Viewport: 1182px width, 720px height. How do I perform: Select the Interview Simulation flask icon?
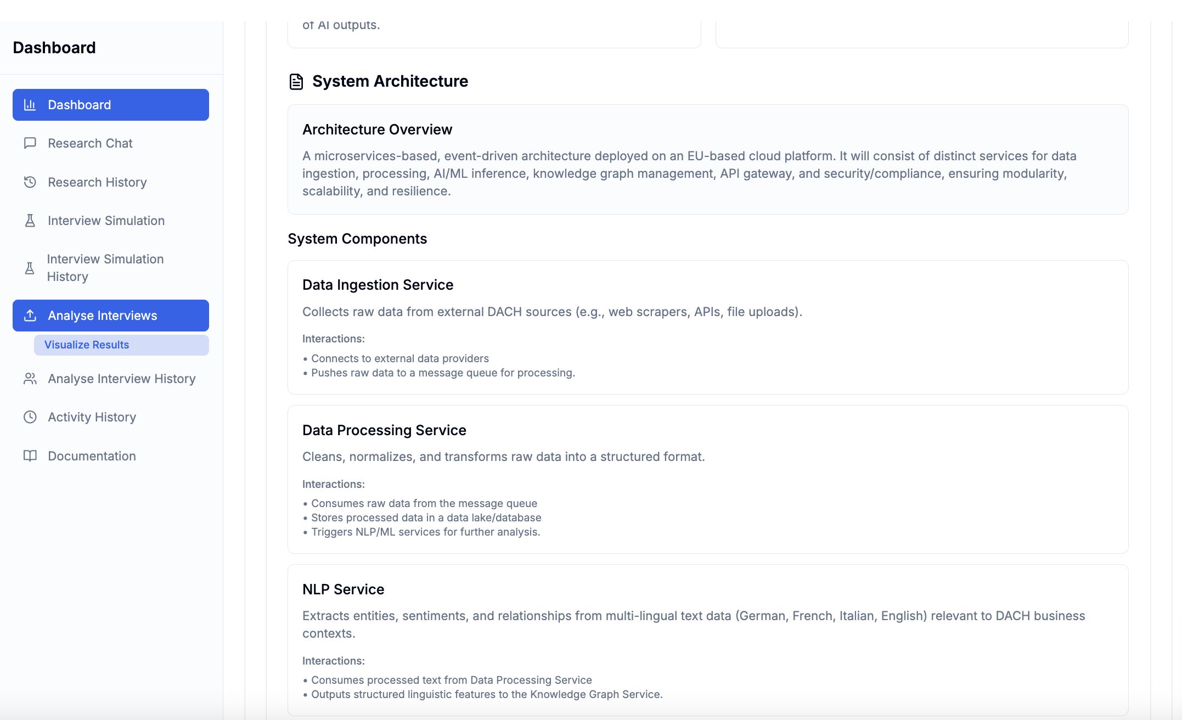[30, 221]
